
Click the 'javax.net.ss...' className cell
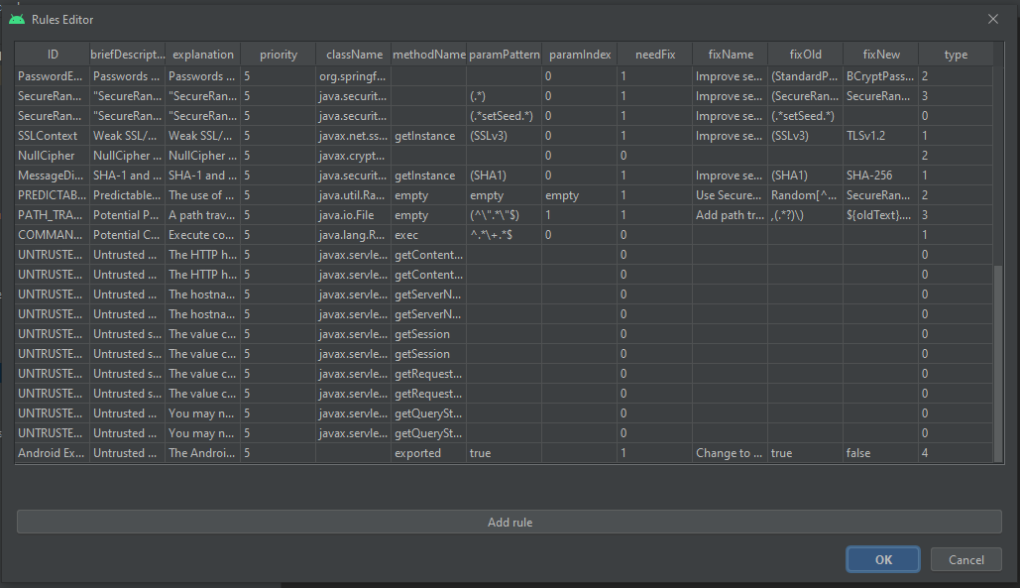[x=354, y=135]
